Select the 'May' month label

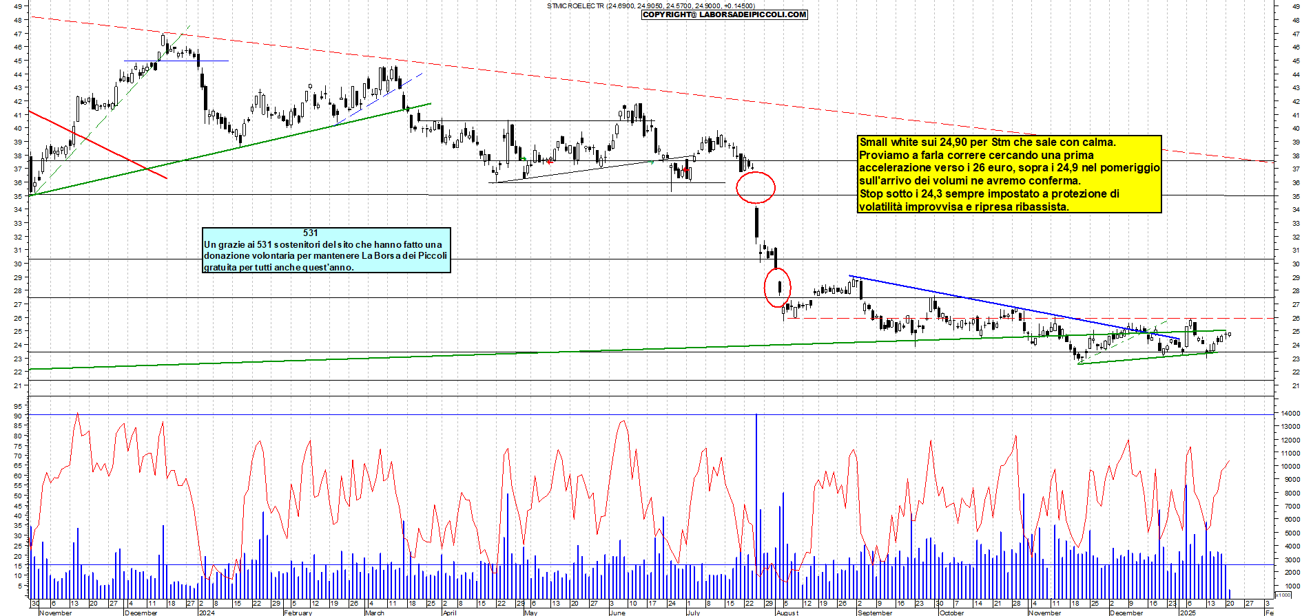[x=530, y=613]
